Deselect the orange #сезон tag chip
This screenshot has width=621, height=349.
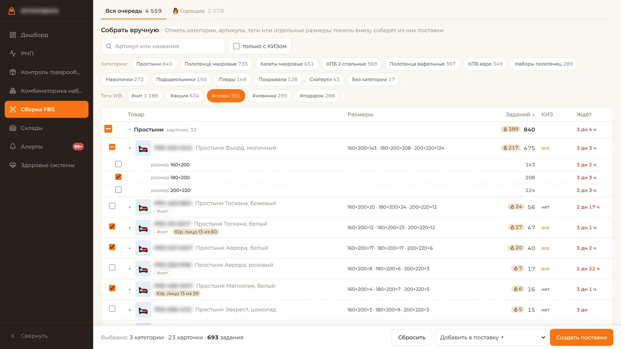click(x=226, y=96)
